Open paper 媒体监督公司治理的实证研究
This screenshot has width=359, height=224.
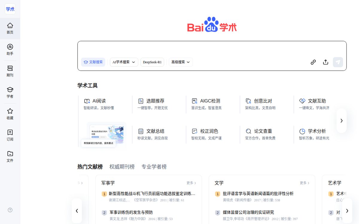(248, 212)
